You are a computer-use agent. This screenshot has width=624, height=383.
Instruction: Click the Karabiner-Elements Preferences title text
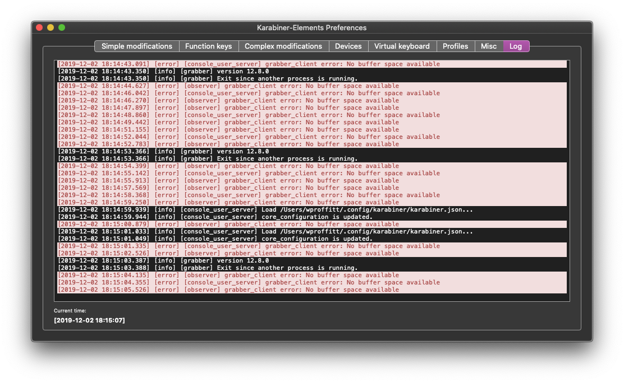(x=311, y=27)
